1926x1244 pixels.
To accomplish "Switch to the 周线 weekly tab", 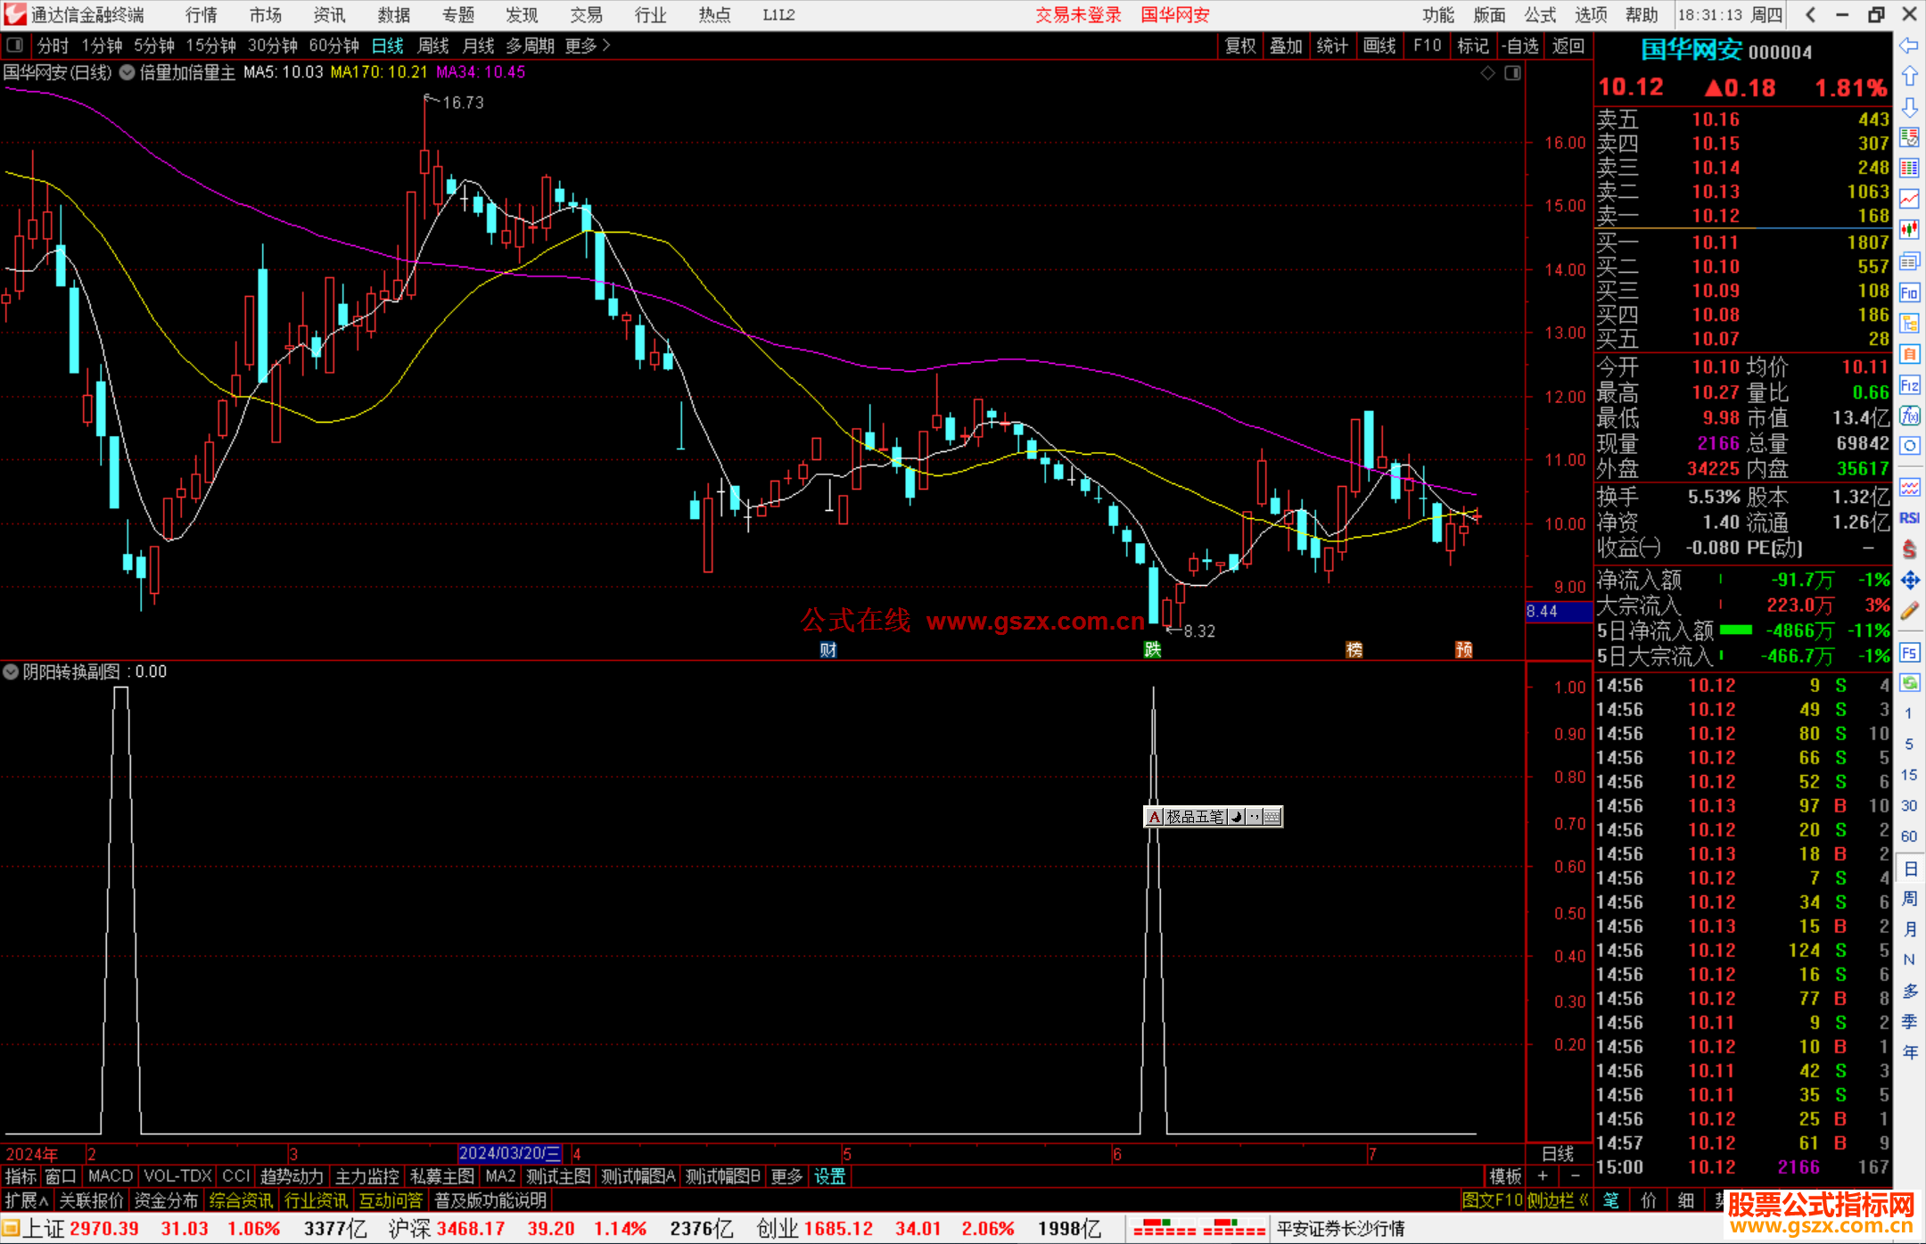I will [x=433, y=45].
